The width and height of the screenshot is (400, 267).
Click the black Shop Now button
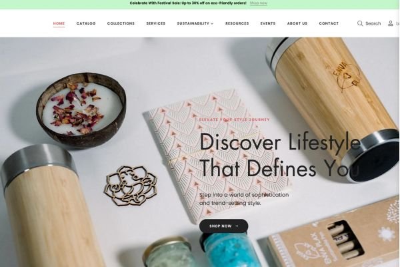click(x=223, y=226)
